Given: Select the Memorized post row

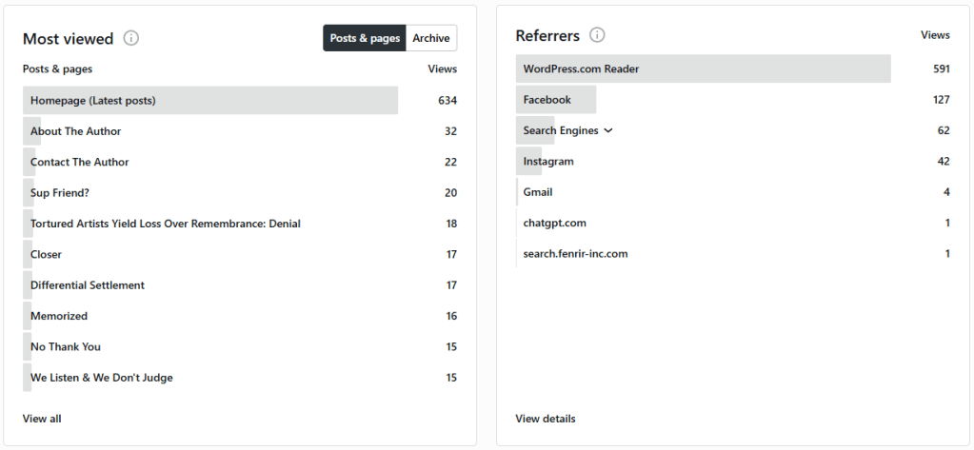Looking at the screenshot, I should click(x=59, y=316).
